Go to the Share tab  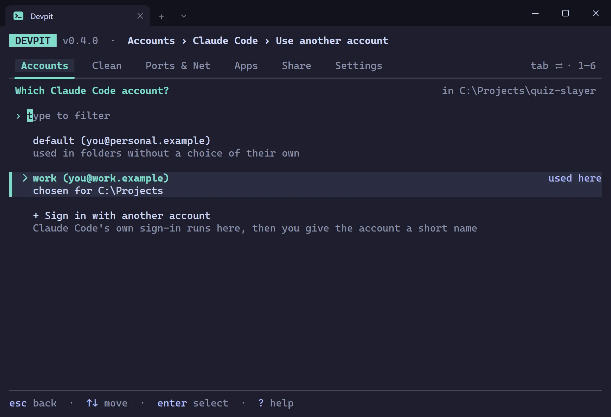(296, 66)
